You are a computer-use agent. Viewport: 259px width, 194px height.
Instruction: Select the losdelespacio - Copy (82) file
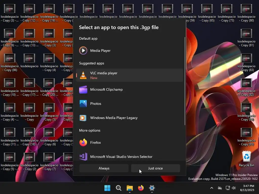[x=246, y=87]
